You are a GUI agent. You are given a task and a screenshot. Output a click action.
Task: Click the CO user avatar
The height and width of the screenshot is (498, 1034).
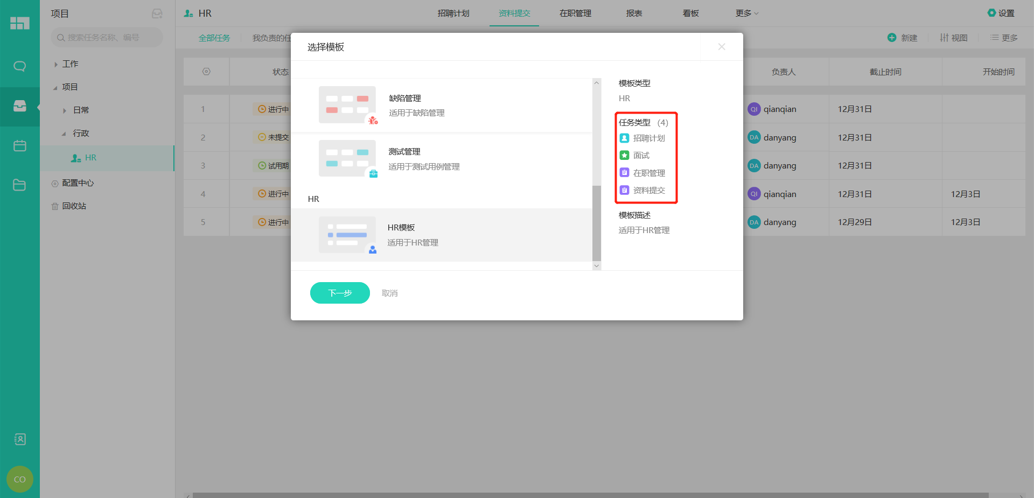(19, 479)
